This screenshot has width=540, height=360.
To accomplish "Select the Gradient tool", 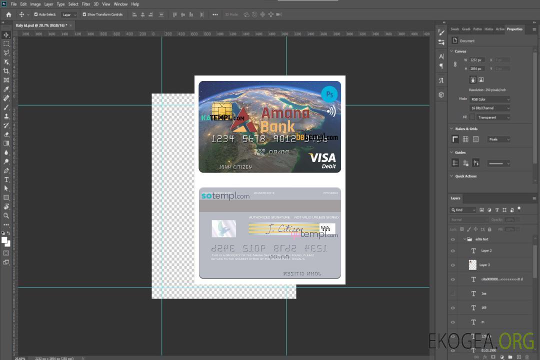I will (6, 143).
